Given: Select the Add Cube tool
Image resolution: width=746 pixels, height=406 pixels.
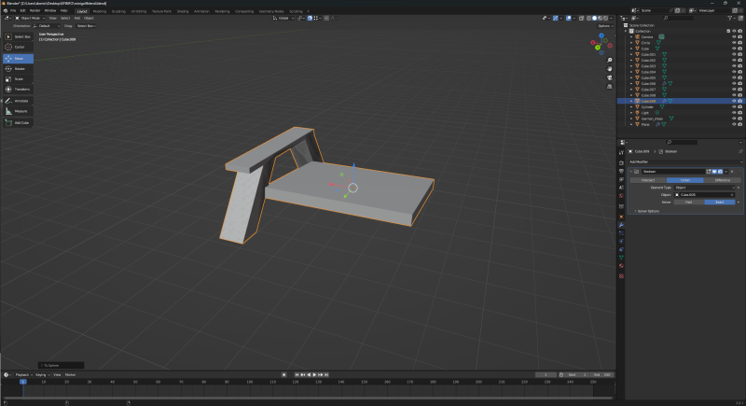Looking at the screenshot, I should (x=18, y=123).
